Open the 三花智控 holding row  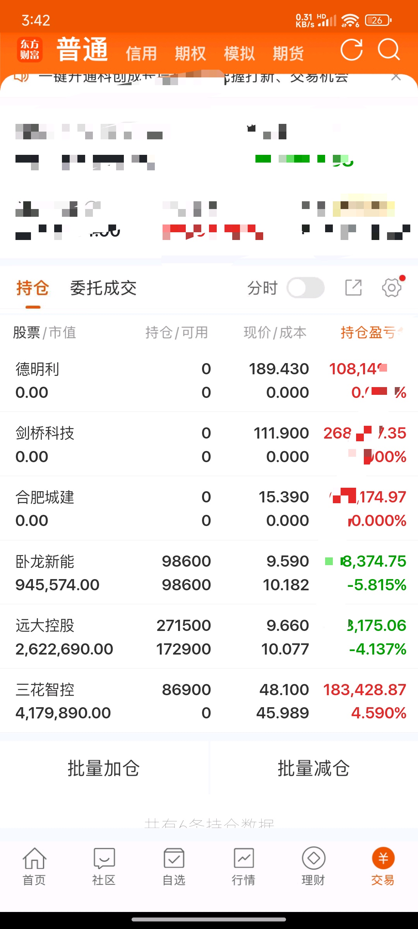pyautogui.click(x=209, y=701)
